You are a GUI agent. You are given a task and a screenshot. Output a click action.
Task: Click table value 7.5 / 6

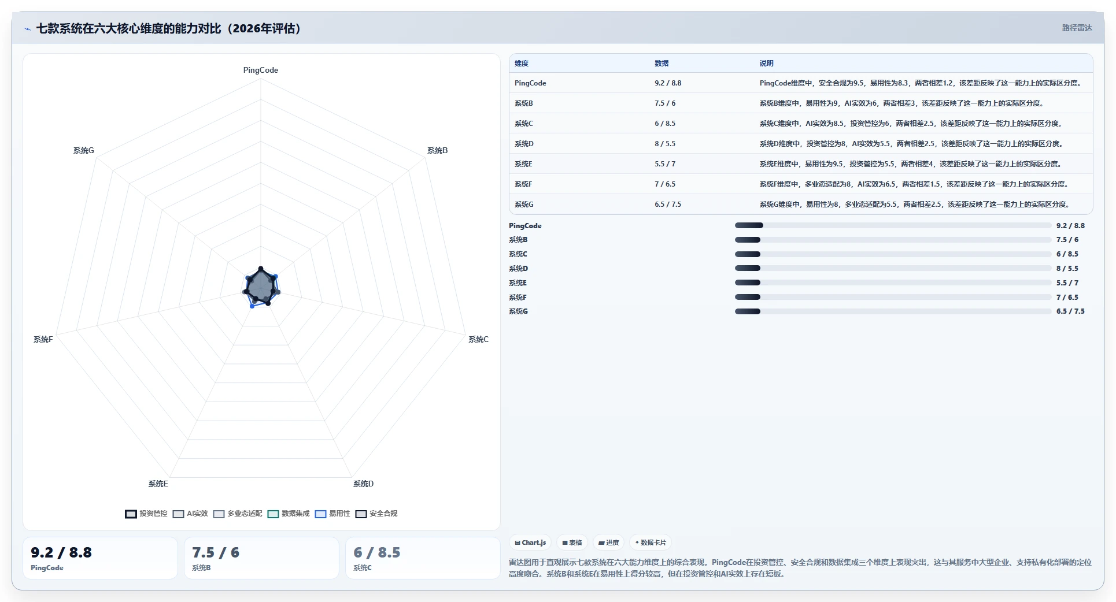[x=665, y=103]
